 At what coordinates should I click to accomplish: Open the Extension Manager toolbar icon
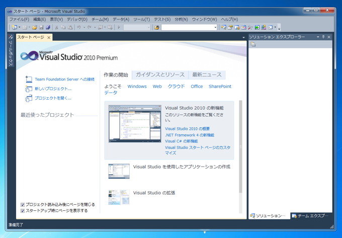tap(264, 27)
